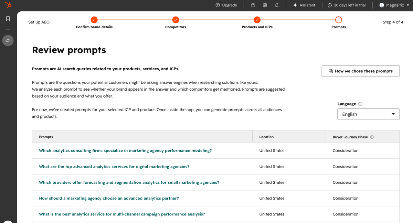Go to Products and ICPs step
This screenshot has height=223, width=413.
pos(257,20)
